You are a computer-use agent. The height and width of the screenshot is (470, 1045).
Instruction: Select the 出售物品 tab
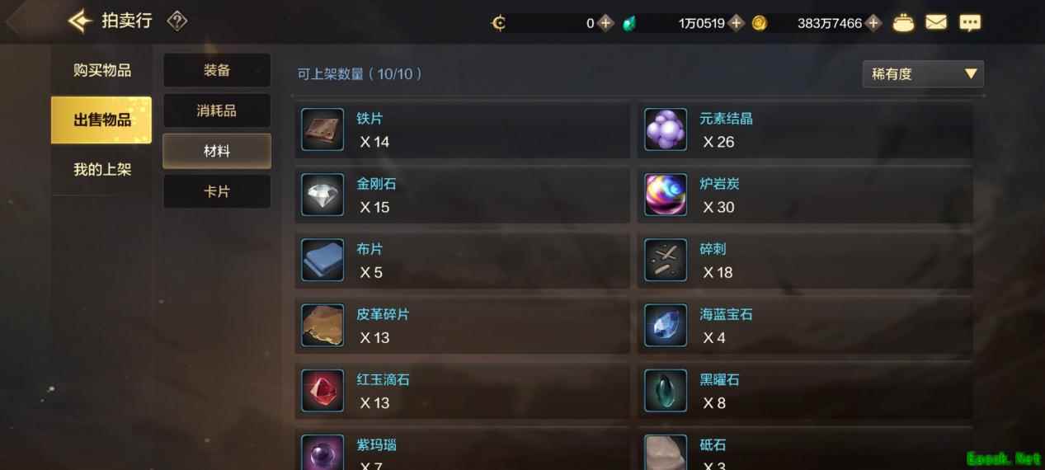click(x=101, y=120)
